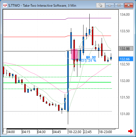This screenshot has height=137, width=136.
Task: Click the gray 132.98 price label
Action: pyautogui.click(x=126, y=49)
